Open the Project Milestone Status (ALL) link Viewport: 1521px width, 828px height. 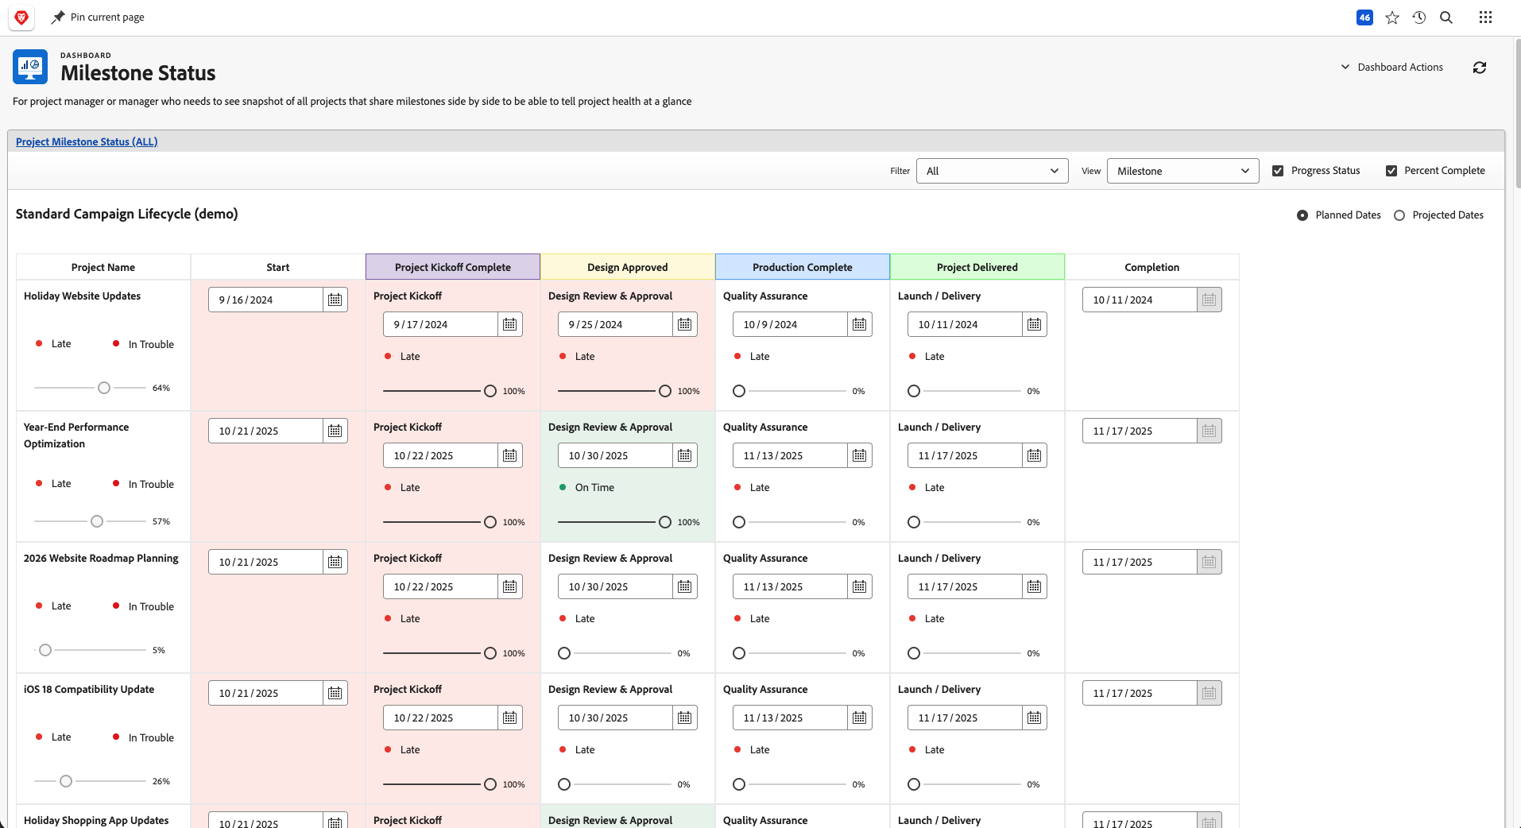point(87,141)
